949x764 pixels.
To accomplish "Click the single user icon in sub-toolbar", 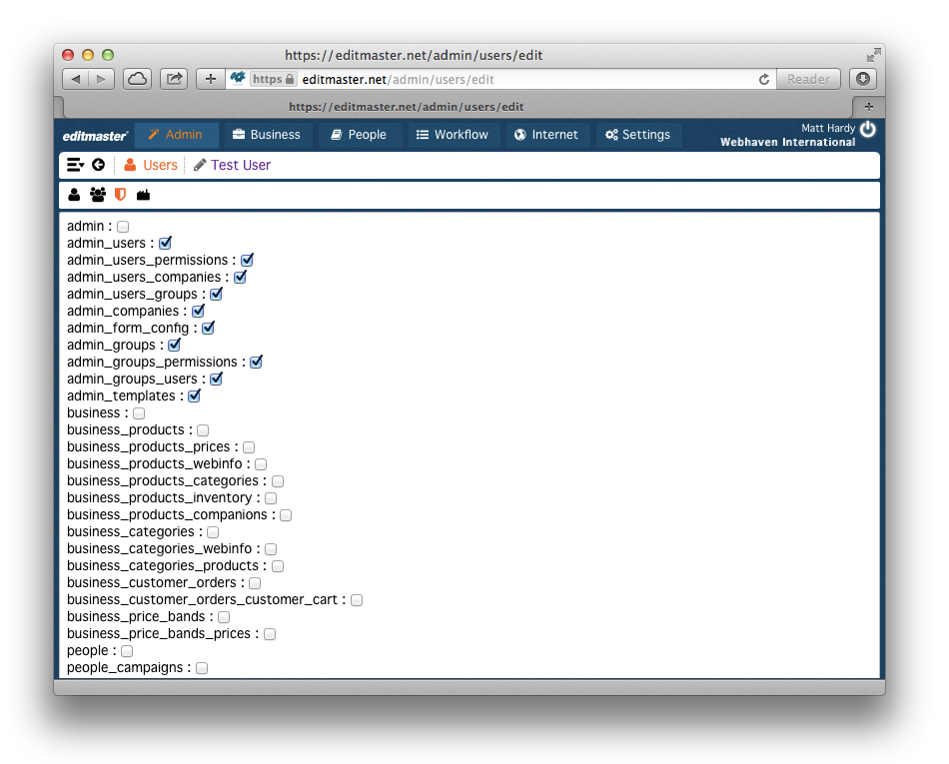I will tap(74, 195).
